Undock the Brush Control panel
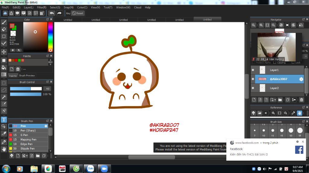This screenshot has height=173, width=309. (47, 82)
